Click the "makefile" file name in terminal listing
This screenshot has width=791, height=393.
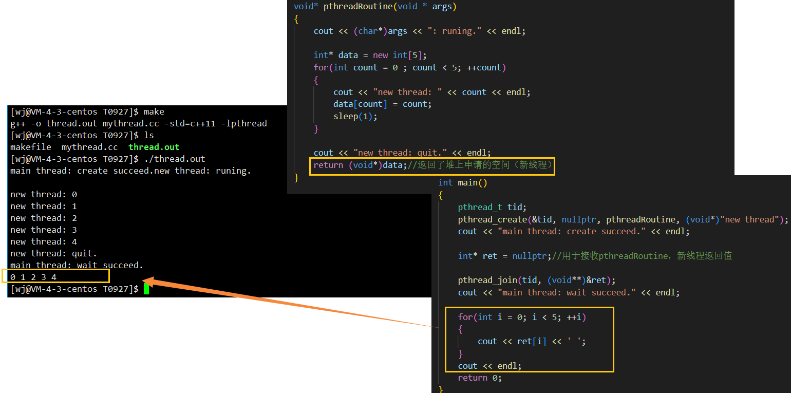coord(31,147)
